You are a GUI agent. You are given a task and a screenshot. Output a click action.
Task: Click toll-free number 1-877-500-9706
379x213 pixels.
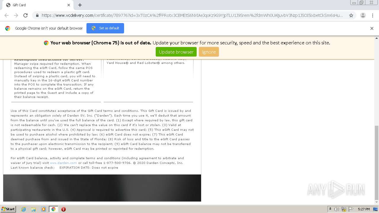(x=117, y=163)
